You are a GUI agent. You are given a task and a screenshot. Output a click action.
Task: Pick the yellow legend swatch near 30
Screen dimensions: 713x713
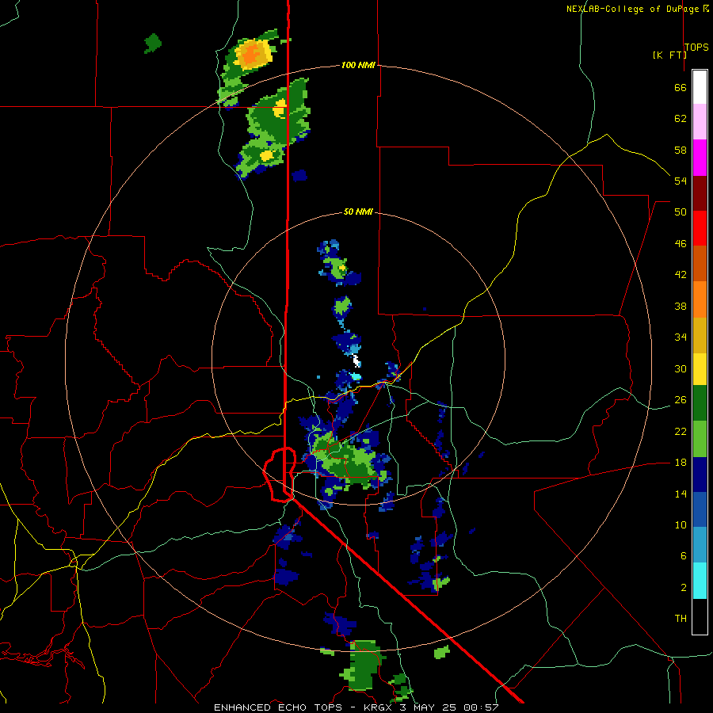(x=700, y=369)
